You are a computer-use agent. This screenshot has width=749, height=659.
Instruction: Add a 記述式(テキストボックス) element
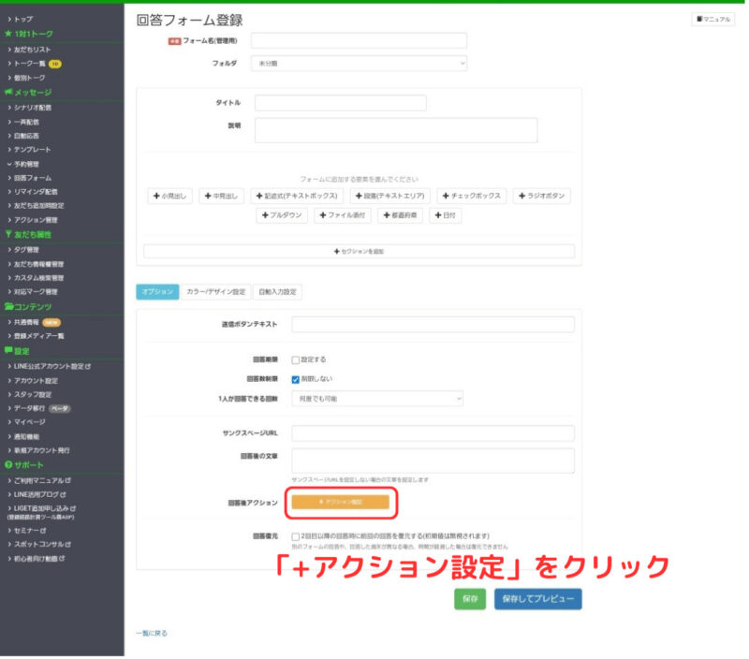(x=297, y=197)
